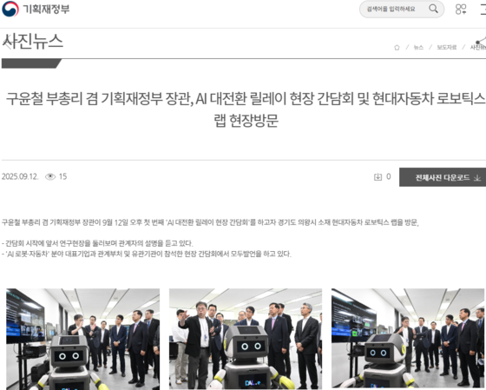Image resolution: width=486 pixels, height=390 pixels.
Task: Click the view count eye icon
Action: coord(50,176)
